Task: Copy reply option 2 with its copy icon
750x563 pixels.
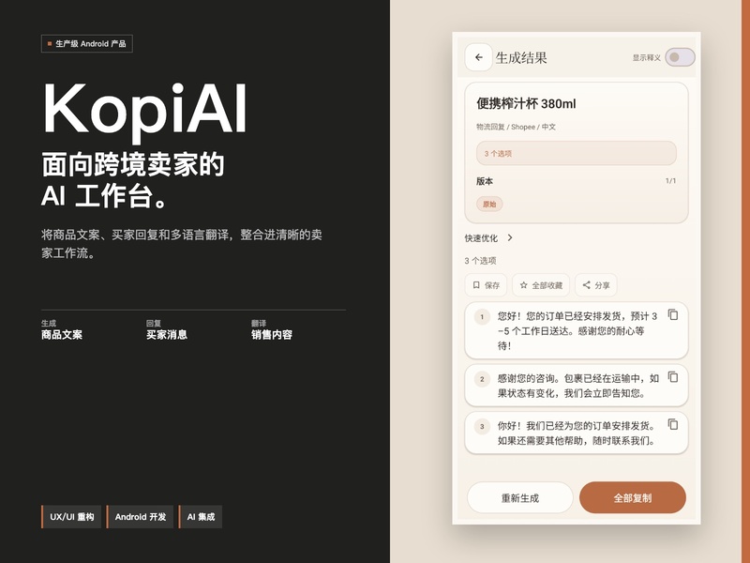Action: [673, 377]
